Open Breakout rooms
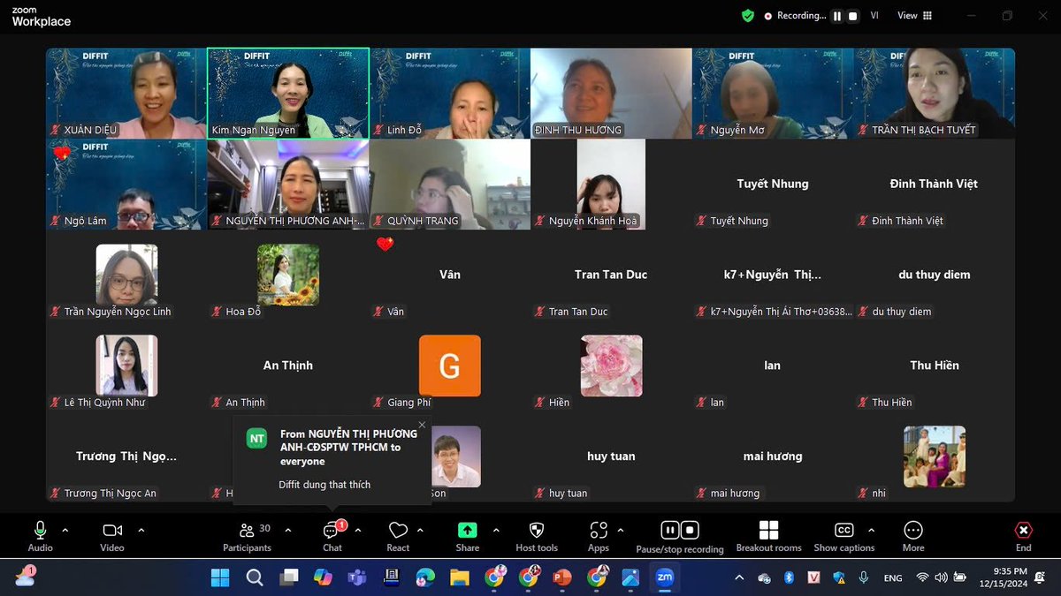 [768, 535]
